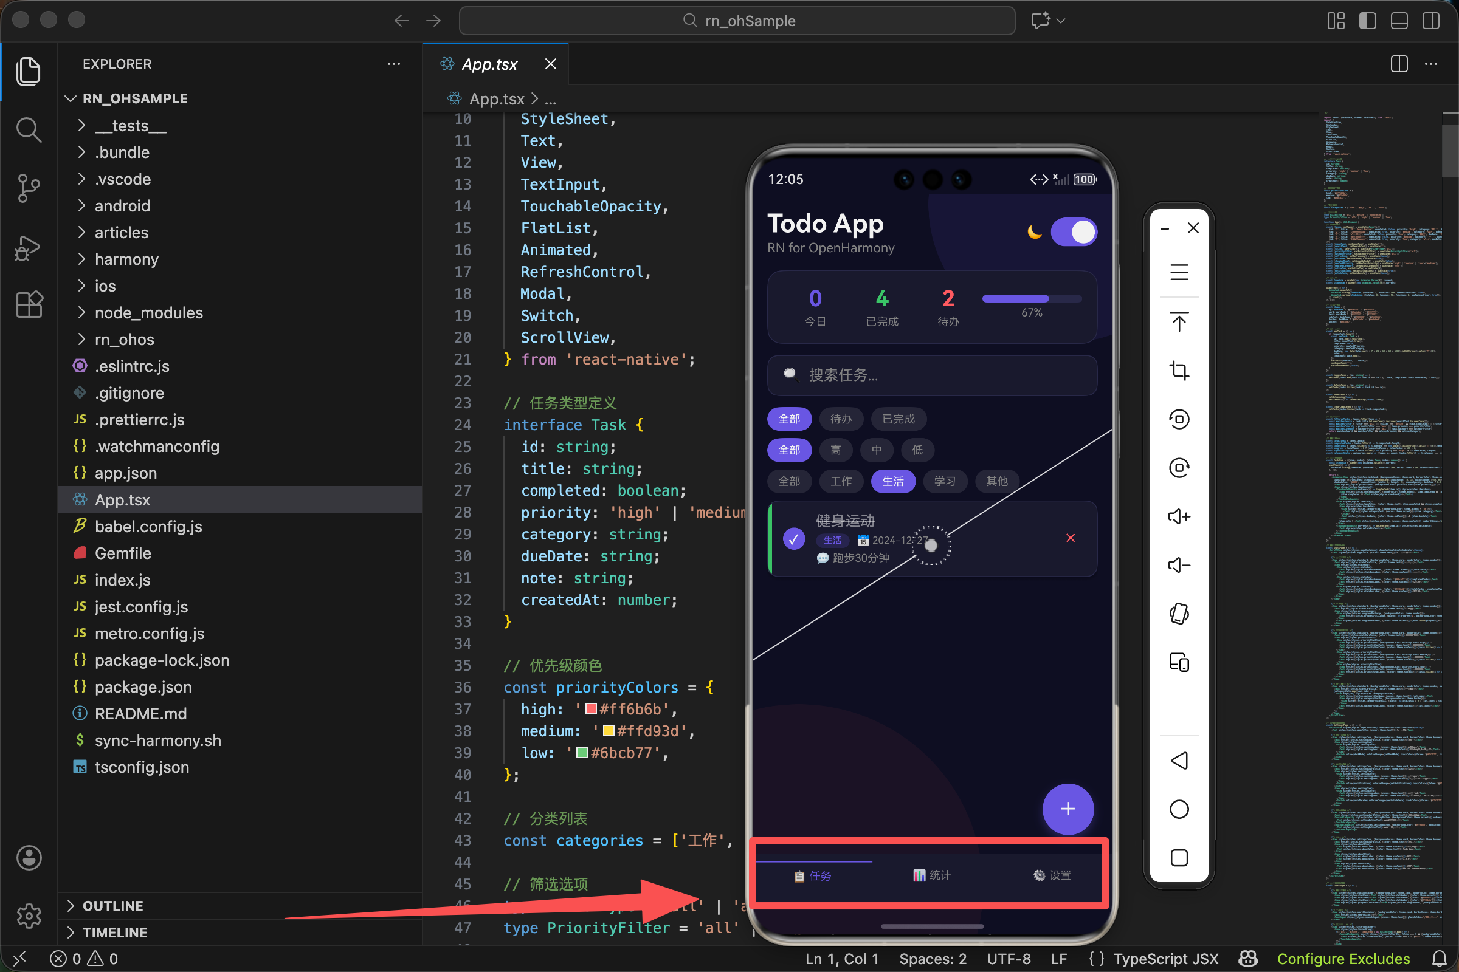Viewport: 1459px width, 972px height.
Task: Open Source Control view in activity bar
Action: (x=29, y=188)
